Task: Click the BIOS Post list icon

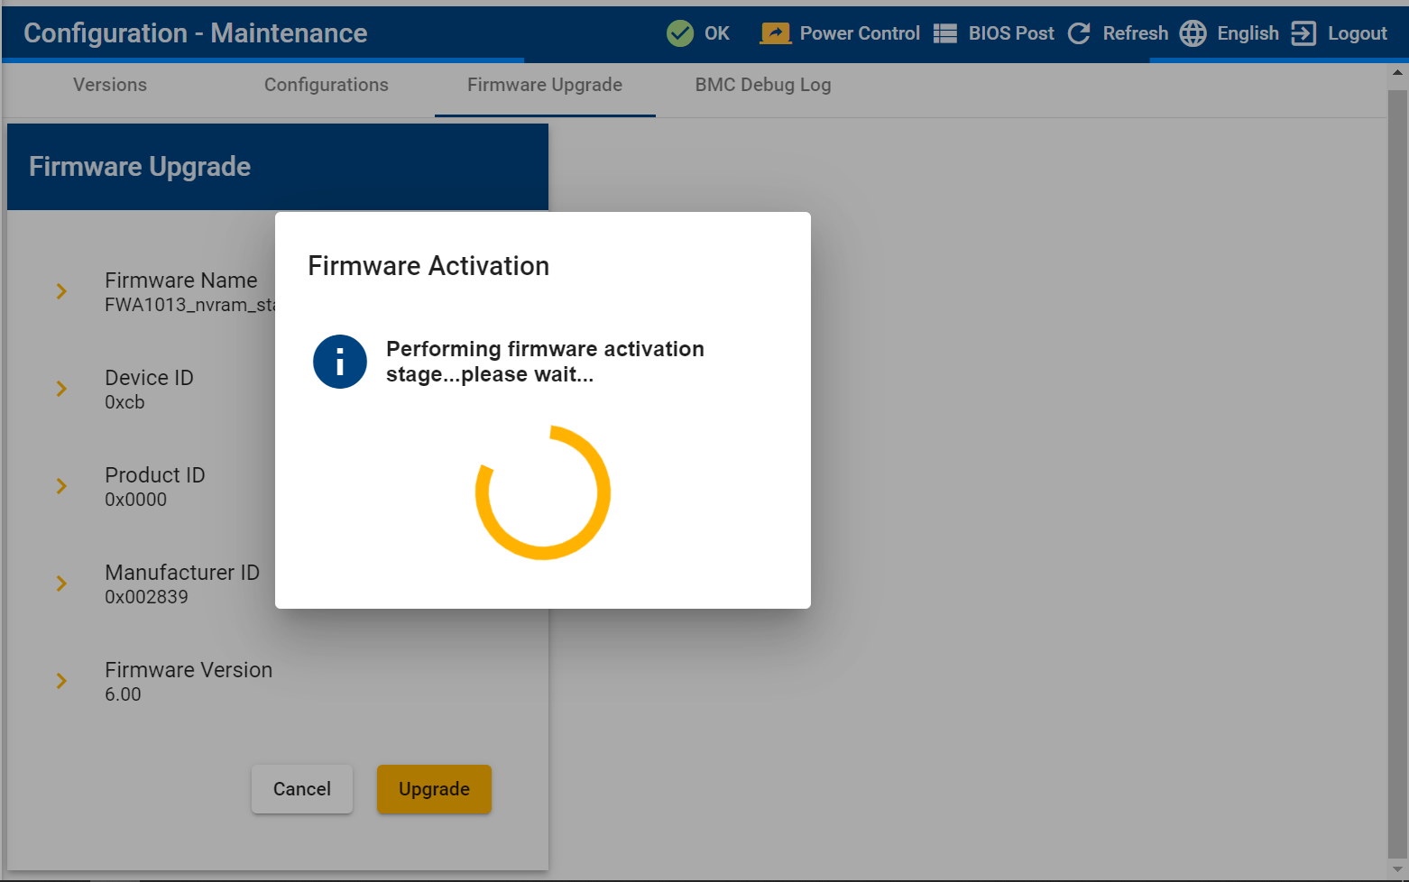Action: (944, 33)
